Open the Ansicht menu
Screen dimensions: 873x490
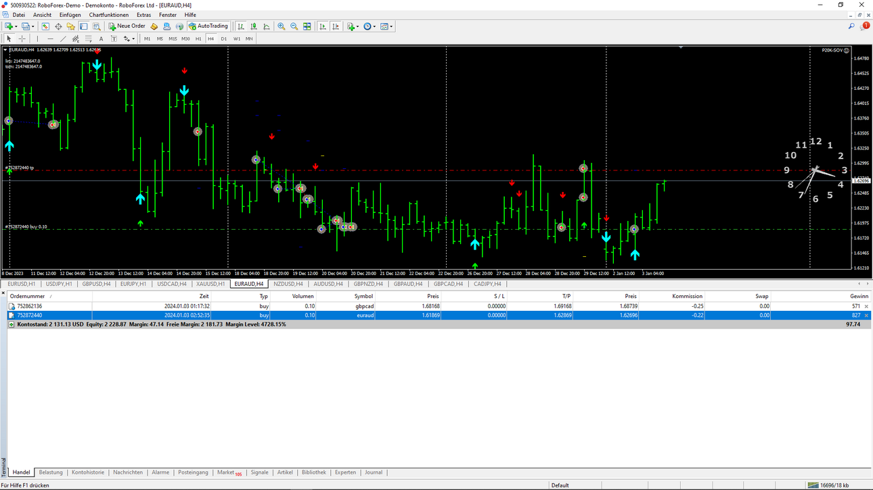(42, 15)
